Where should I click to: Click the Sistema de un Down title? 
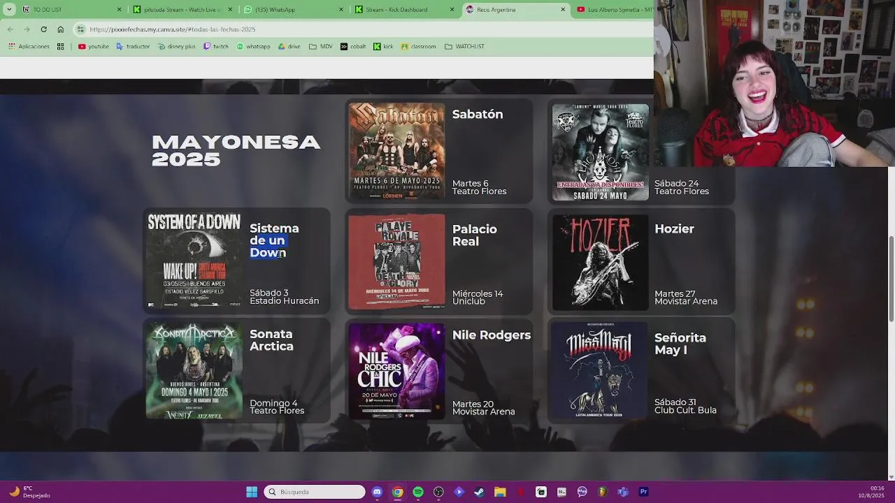click(x=274, y=240)
